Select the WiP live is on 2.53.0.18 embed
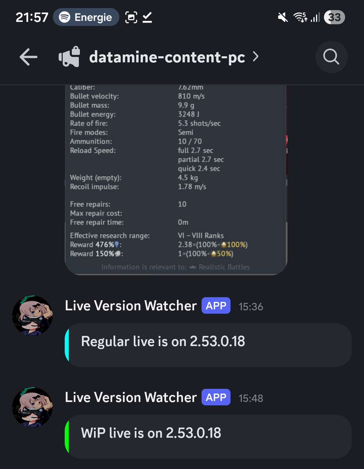Screen dimensions: 364x469 pyautogui.click(x=208, y=437)
